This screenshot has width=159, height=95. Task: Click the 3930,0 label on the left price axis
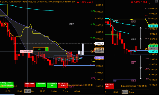[99, 79]
